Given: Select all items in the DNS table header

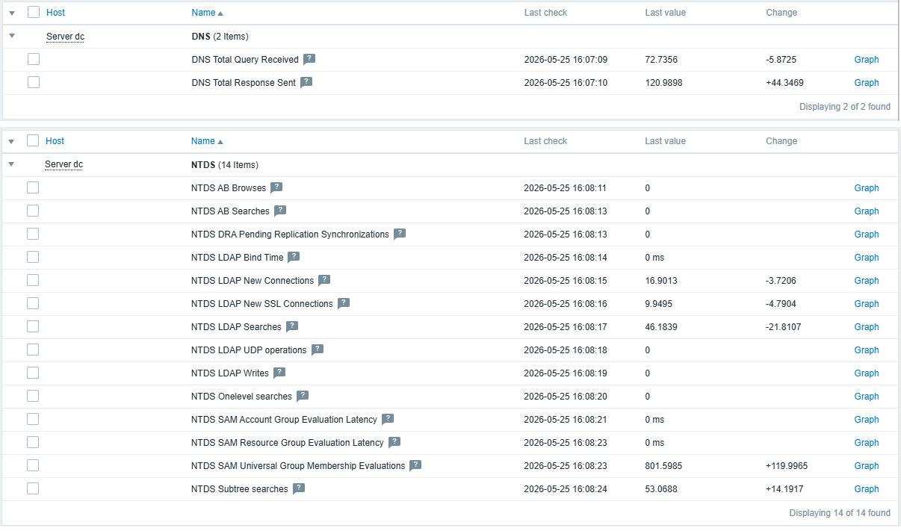Looking at the screenshot, I should (x=34, y=12).
